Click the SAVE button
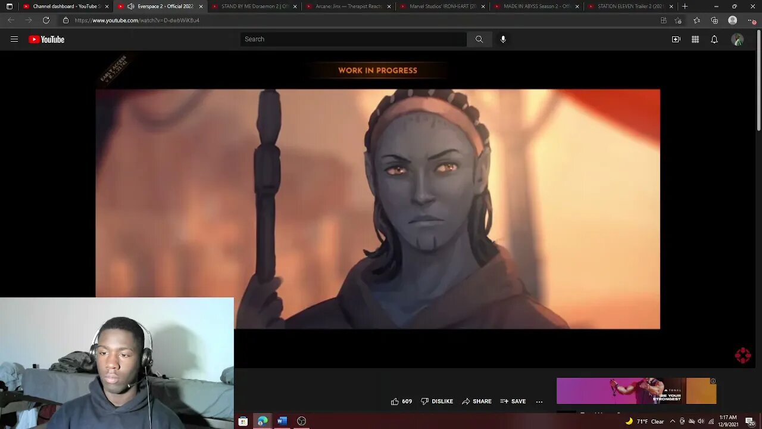 pyautogui.click(x=513, y=402)
